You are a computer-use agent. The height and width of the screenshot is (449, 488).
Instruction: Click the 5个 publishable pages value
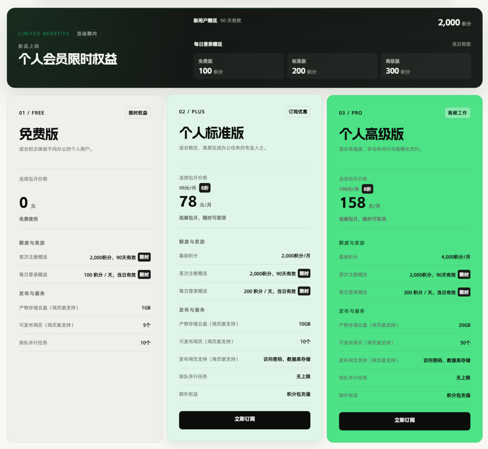(x=146, y=325)
